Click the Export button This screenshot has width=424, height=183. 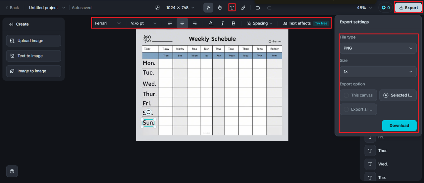tap(408, 8)
